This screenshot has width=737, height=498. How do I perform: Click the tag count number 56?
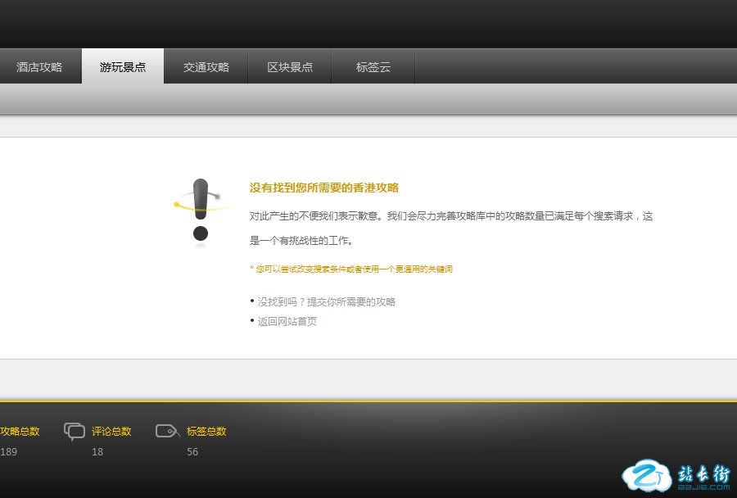[192, 452]
